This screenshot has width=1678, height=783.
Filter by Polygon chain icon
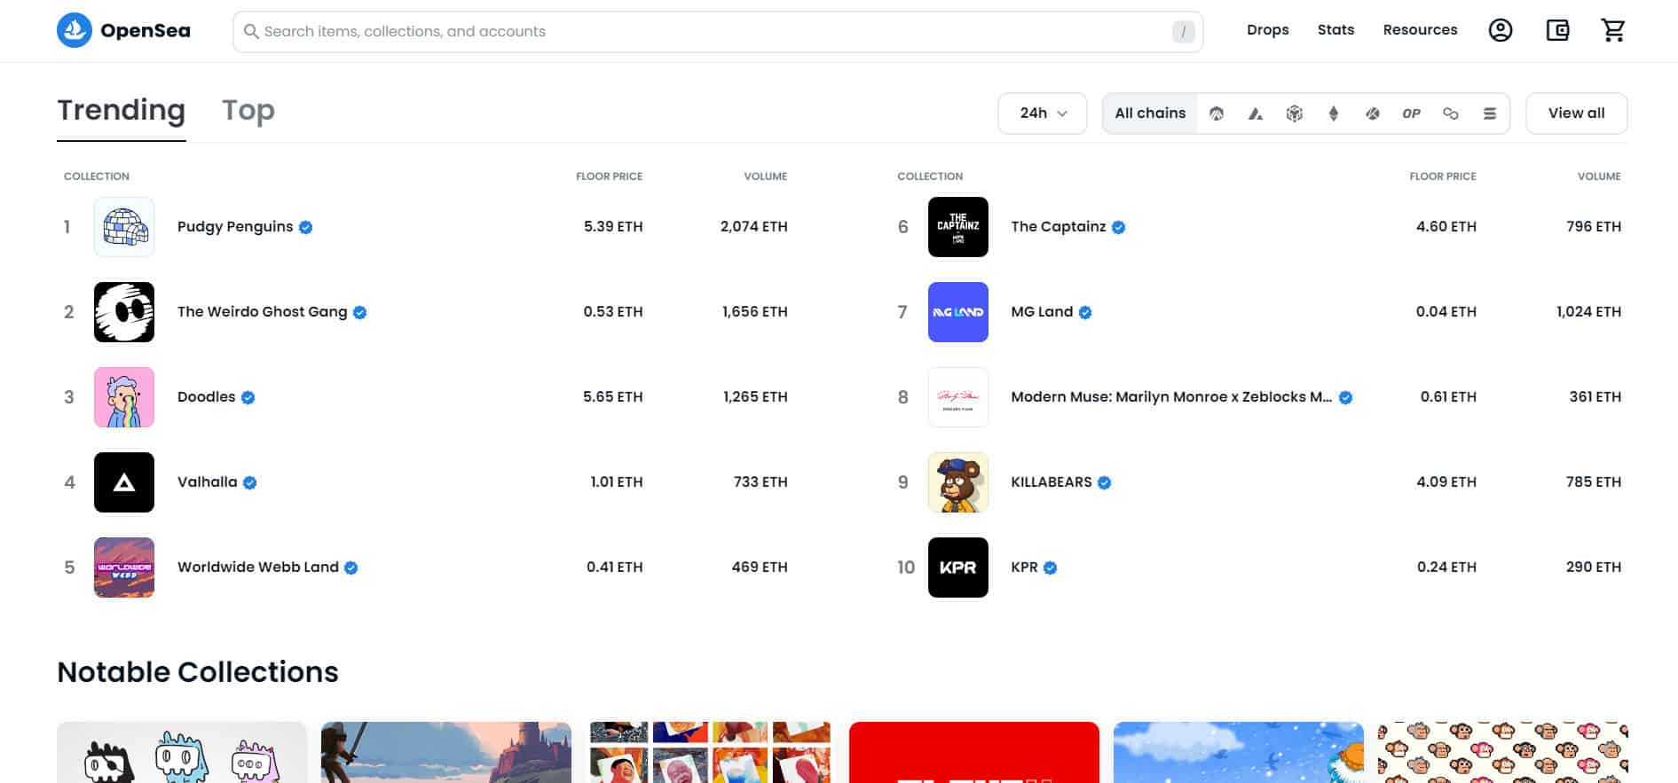point(1451,114)
